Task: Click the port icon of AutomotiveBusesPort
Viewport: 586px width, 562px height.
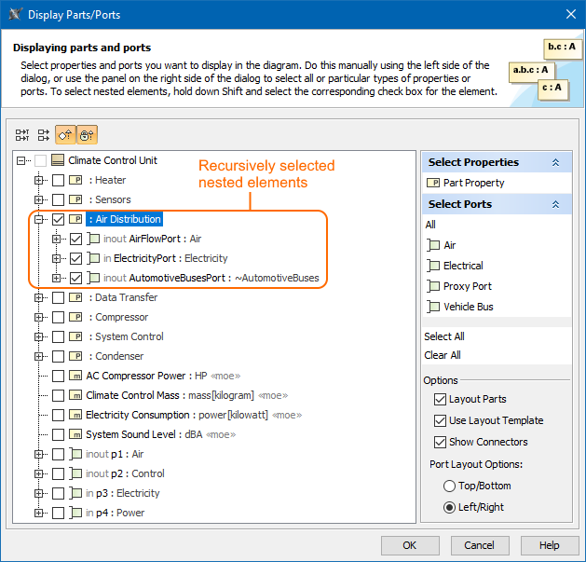Action: [x=93, y=278]
